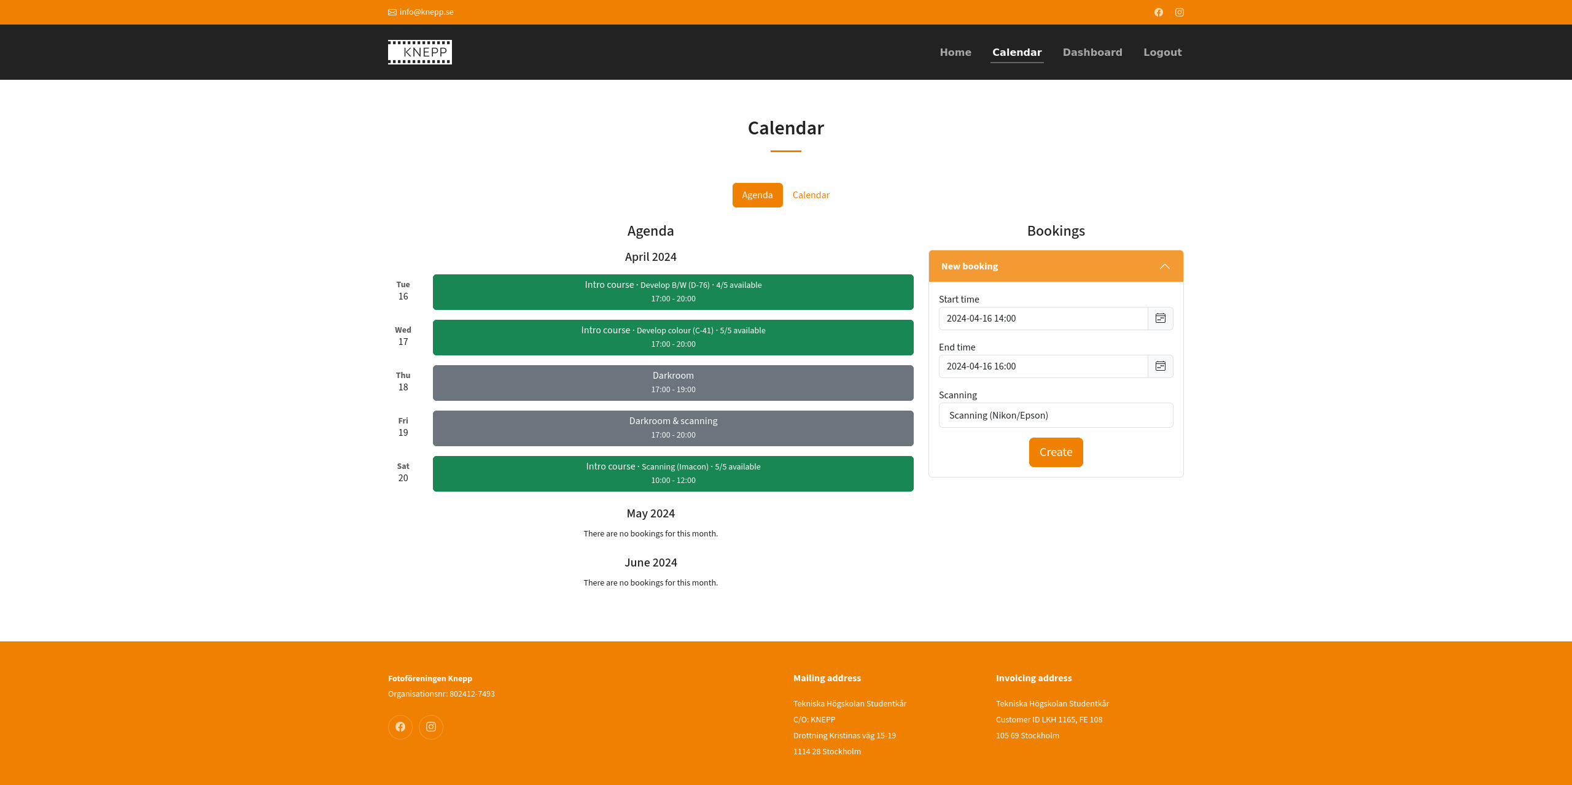
Task: Click the KNEPP filmstrip logo
Action: pos(420,52)
